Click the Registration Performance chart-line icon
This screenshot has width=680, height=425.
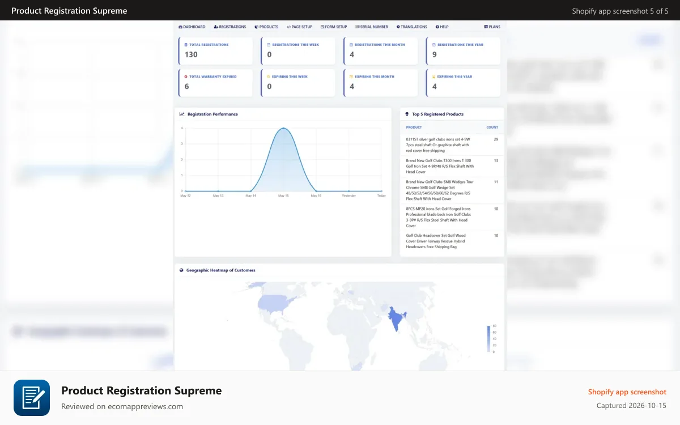pos(182,114)
